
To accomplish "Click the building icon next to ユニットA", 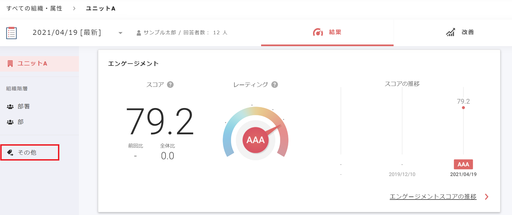I will [10, 63].
